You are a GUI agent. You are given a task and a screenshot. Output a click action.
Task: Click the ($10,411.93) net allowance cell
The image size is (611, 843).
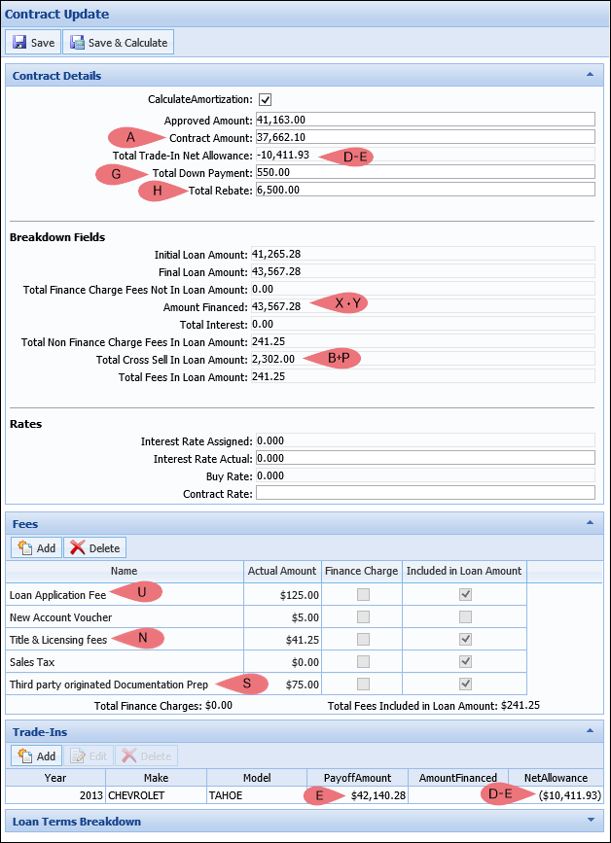pyautogui.click(x=557, y=795)
